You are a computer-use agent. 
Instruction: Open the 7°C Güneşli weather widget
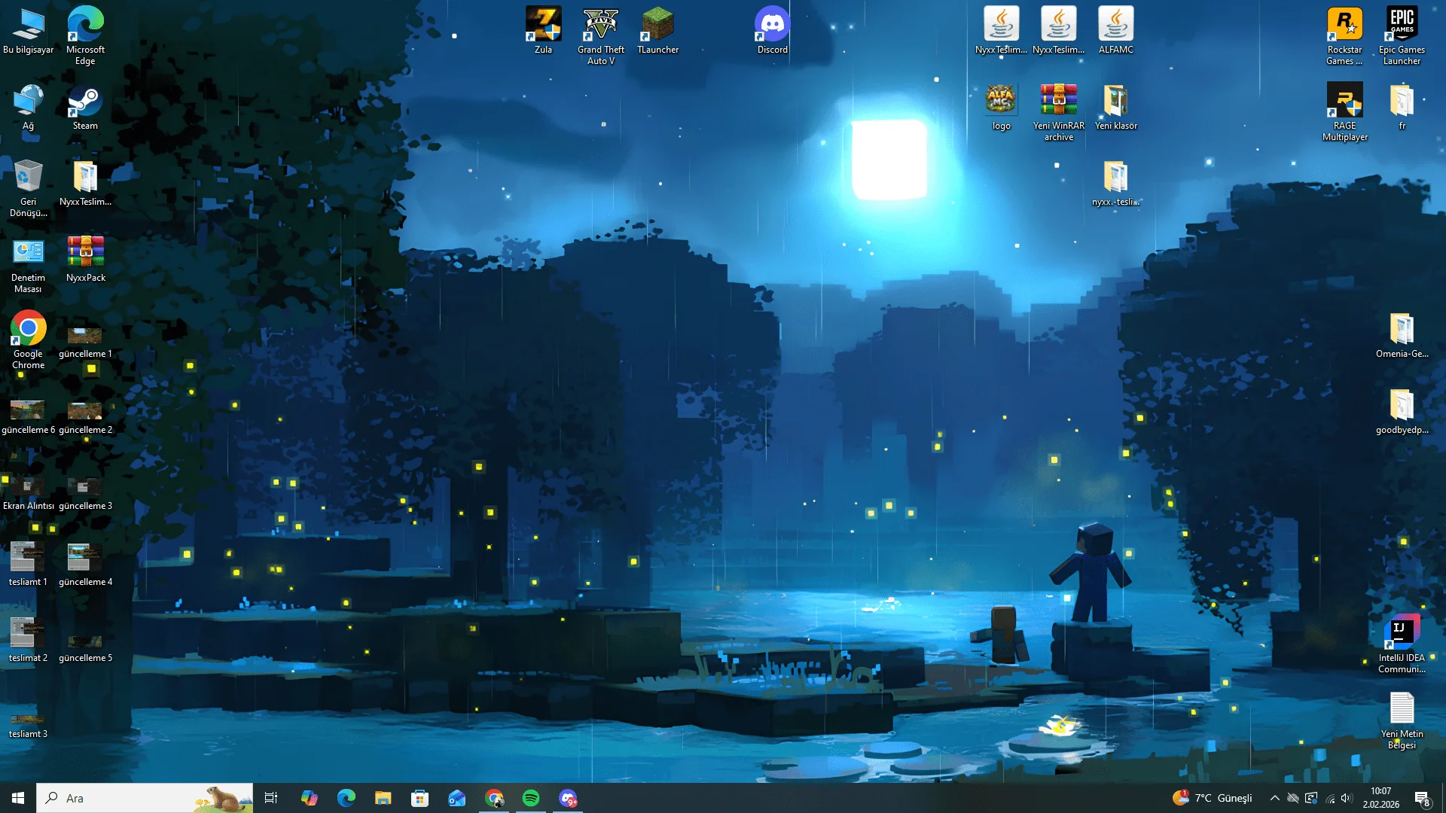[x=1213, y=798]
